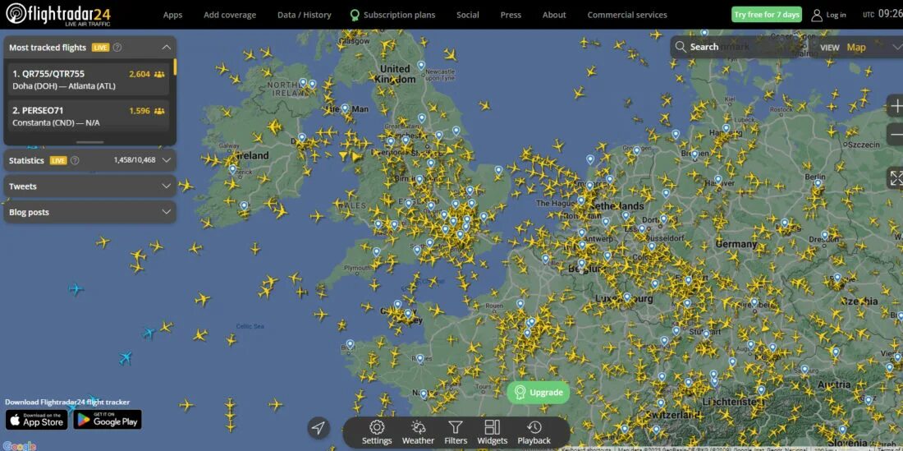
Task: Click the airport pin near Berlin
Action: point(817,183)
